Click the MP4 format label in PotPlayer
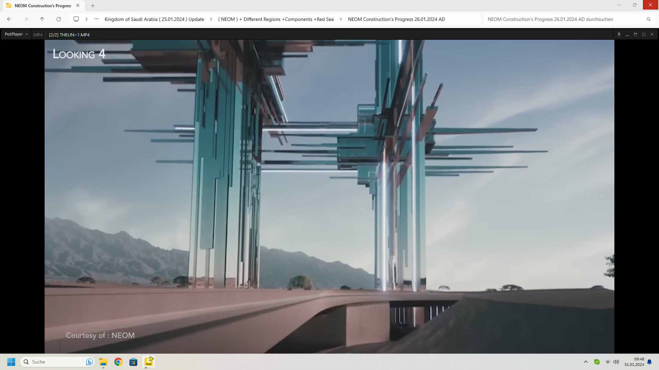Image resolution: width=659 pixels, height=370 pixels. click(38, 35)
